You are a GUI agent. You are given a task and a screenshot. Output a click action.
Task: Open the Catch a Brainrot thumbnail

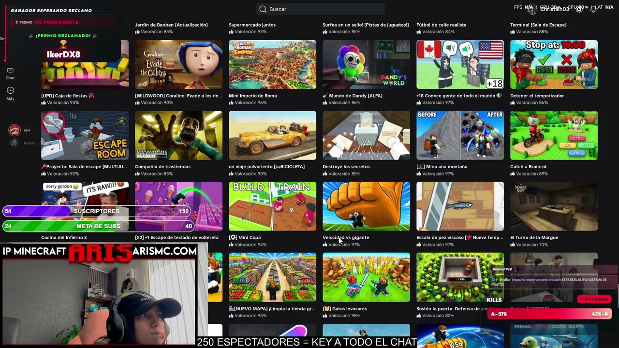pyautogui.click(x=554, y=136)
